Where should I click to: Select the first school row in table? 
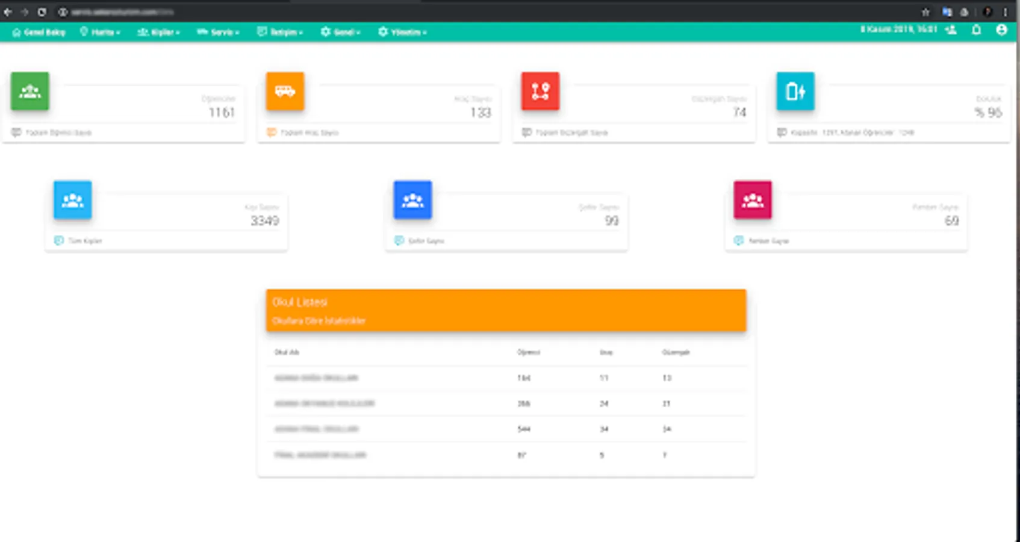[506, 378]
